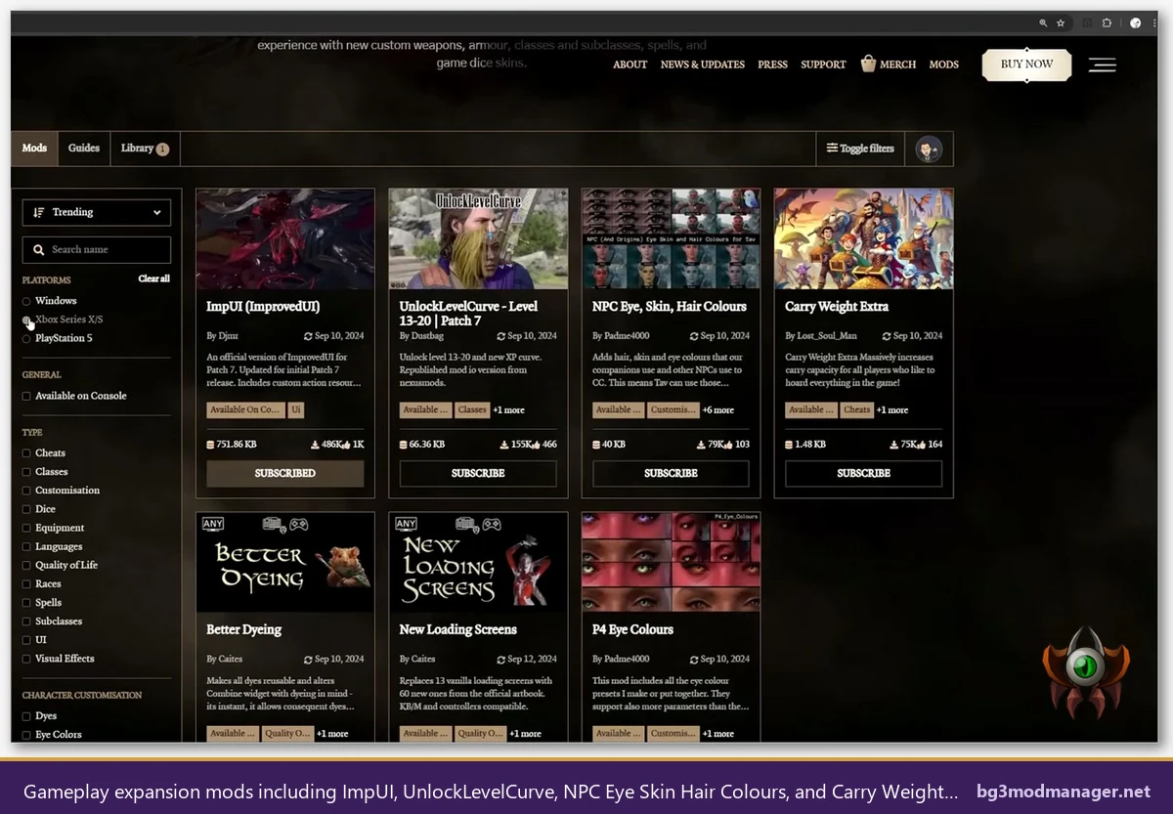Subscribe to UnlockLevelCurve mod
1173x814 pixels.
(x=478, y=473)
